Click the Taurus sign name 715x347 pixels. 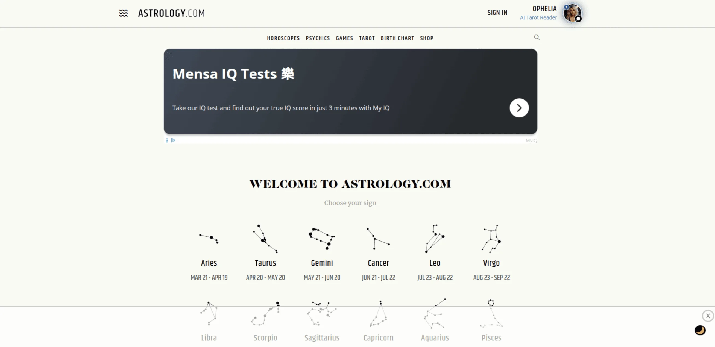(265, 263)
